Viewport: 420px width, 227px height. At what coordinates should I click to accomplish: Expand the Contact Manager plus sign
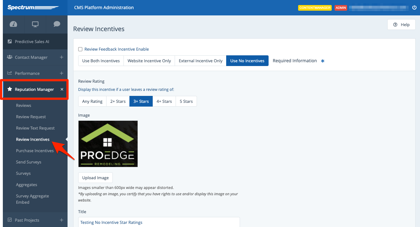[62, 57]
